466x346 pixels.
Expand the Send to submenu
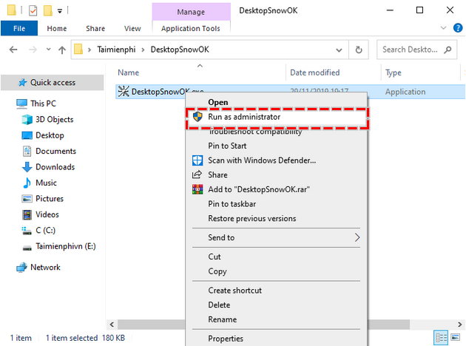pyautogui.click(x=277, y=237)
